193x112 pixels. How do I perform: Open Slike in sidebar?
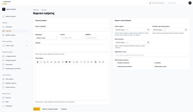click(15, 102)
